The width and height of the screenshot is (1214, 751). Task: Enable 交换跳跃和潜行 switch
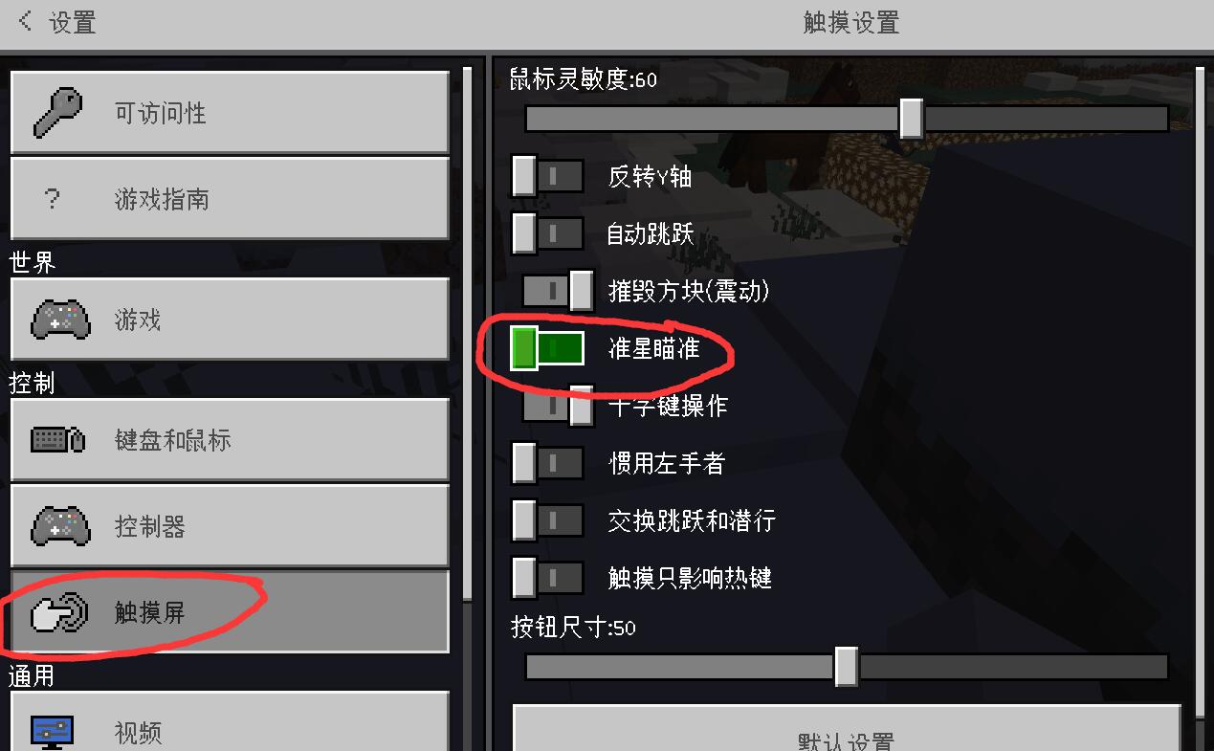pos(547,520)
